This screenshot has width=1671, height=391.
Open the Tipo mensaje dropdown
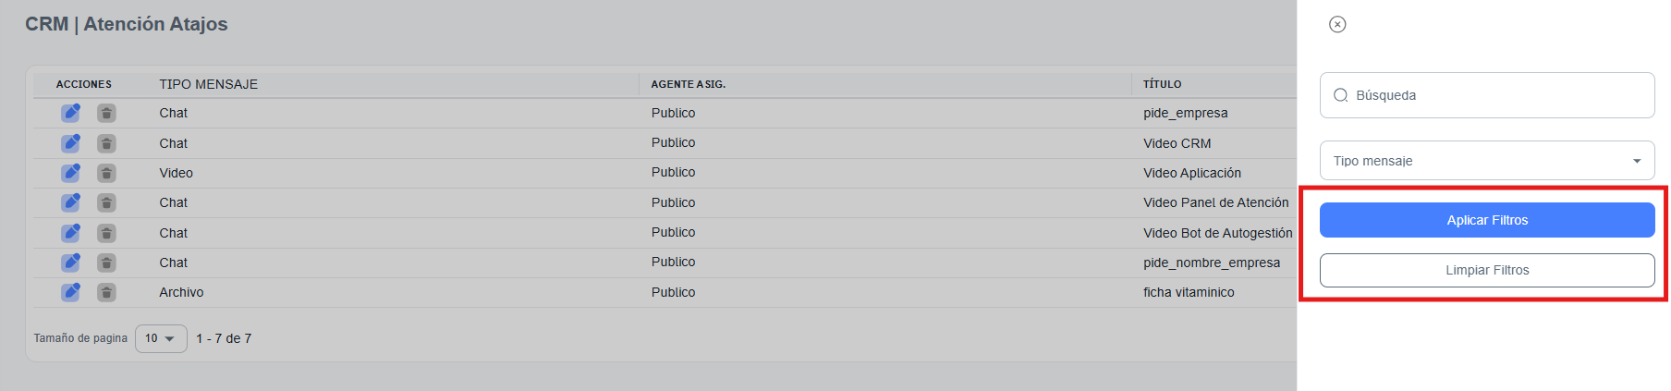[1486, 161]
